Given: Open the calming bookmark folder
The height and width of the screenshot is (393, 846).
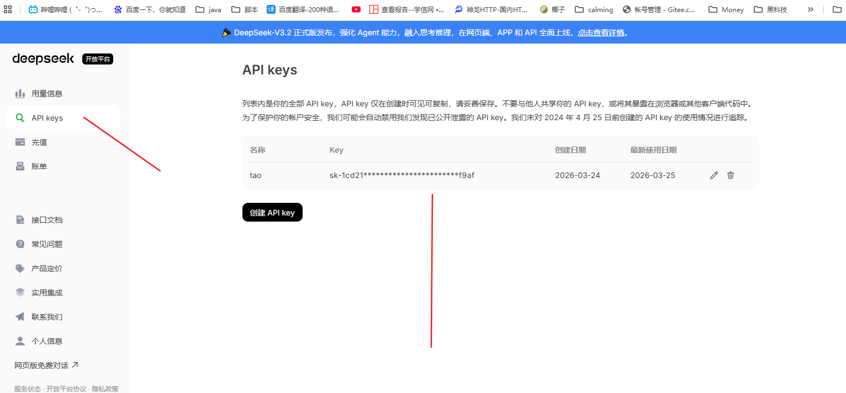Looking at the screenshot, I should (x=594, y=9).
